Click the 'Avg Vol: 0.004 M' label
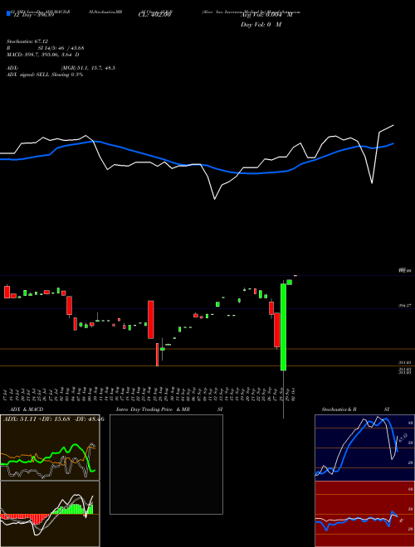Screen dimensions: 415x547 [266, 15]
